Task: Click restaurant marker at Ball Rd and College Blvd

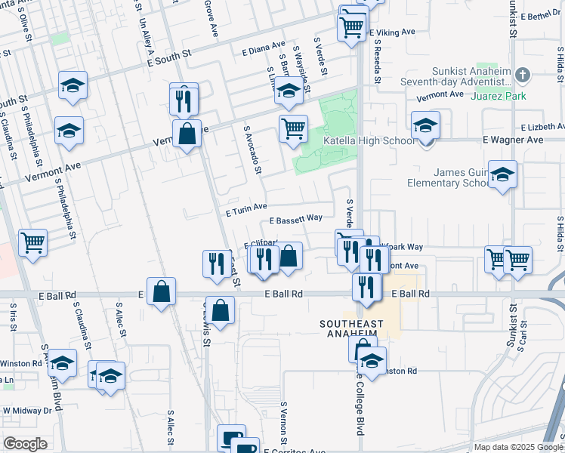Action: (x=367, y=288)
